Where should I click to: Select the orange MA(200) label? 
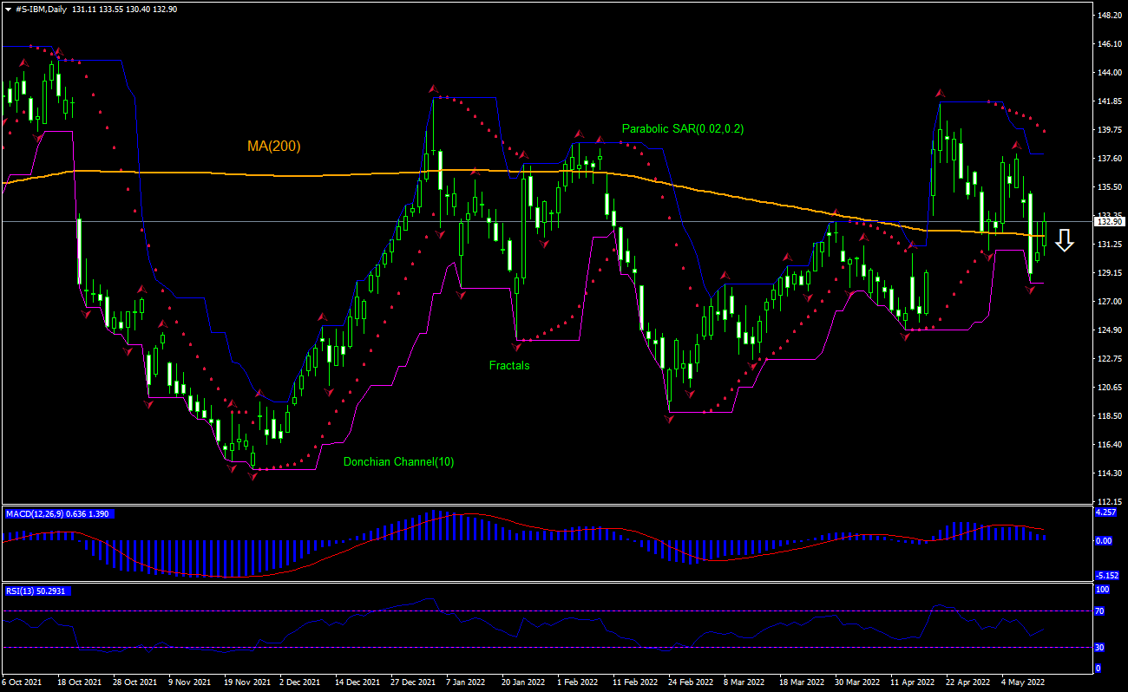(273, 147)
